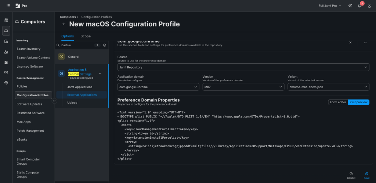The width and height of the screenshot is (376, 183).
Task: Select Devices icon in left rail
Action: [6, 41]
